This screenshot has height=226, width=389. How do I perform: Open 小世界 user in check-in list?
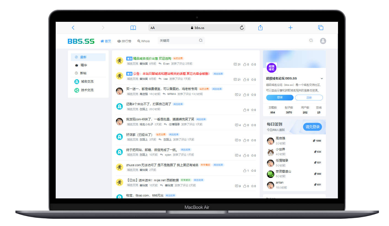coord(280,149)
